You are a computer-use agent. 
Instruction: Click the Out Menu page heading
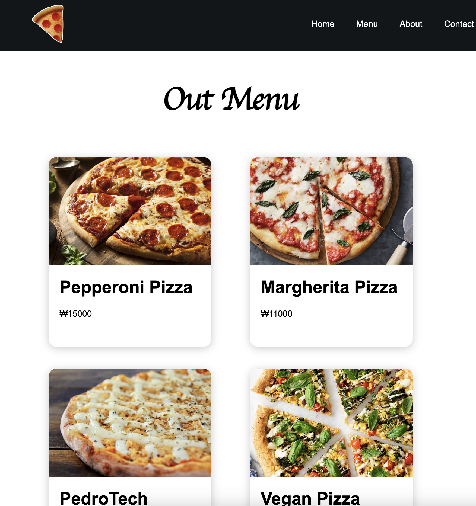[232, 99]
